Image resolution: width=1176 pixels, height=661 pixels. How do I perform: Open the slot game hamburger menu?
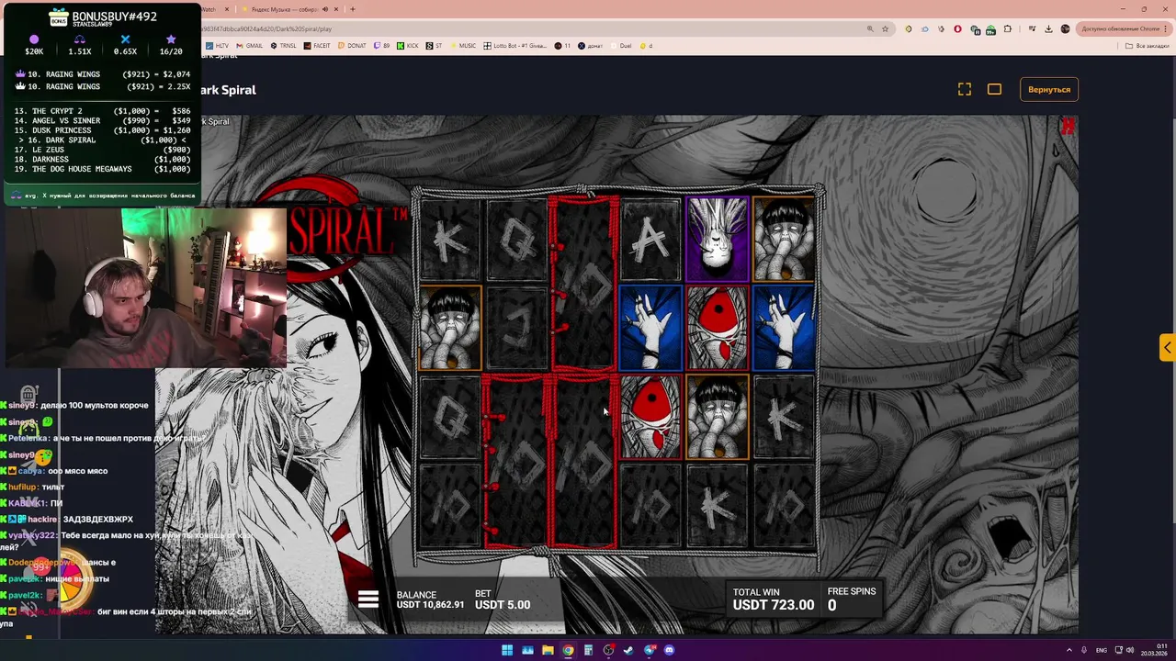tap(368, 599)
